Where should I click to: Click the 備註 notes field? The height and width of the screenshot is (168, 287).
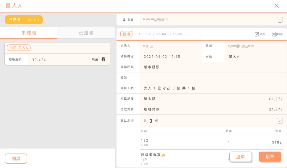pos(211,77)
